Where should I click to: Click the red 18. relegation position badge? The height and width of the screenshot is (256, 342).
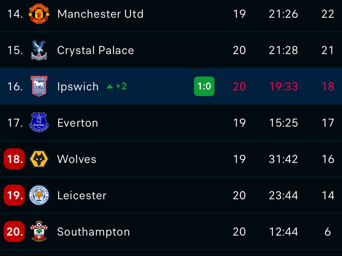[x=14, y=159]
